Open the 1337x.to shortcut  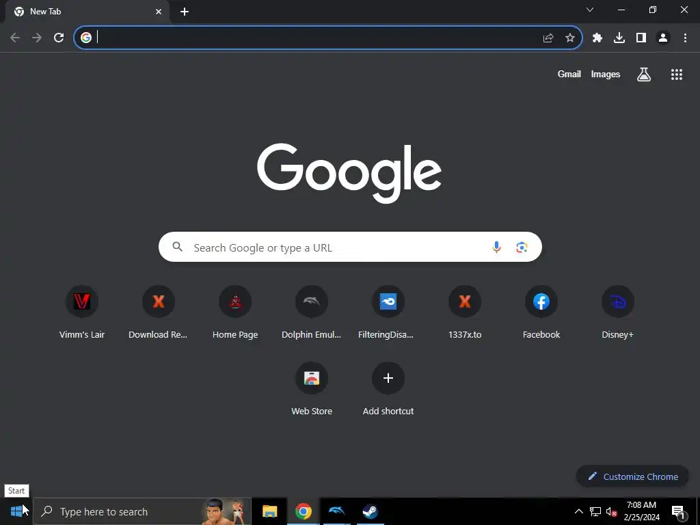[465, 312]
